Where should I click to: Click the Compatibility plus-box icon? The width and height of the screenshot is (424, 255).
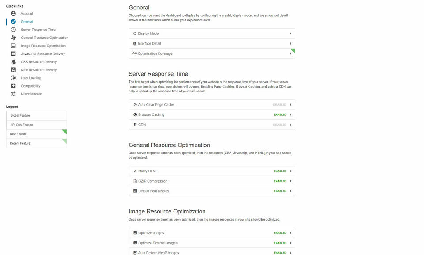pyautogui.click(x=13, y=86)
